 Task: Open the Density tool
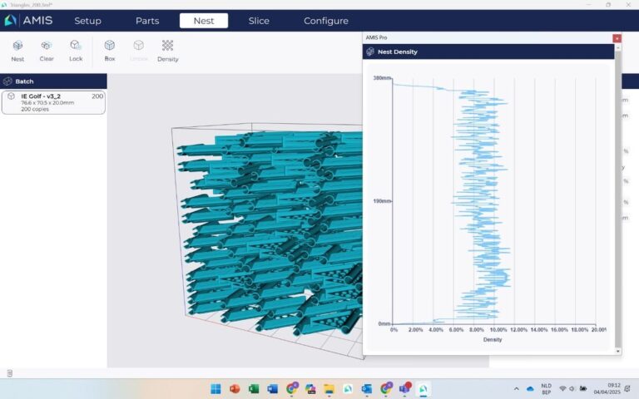click(167, 51)
